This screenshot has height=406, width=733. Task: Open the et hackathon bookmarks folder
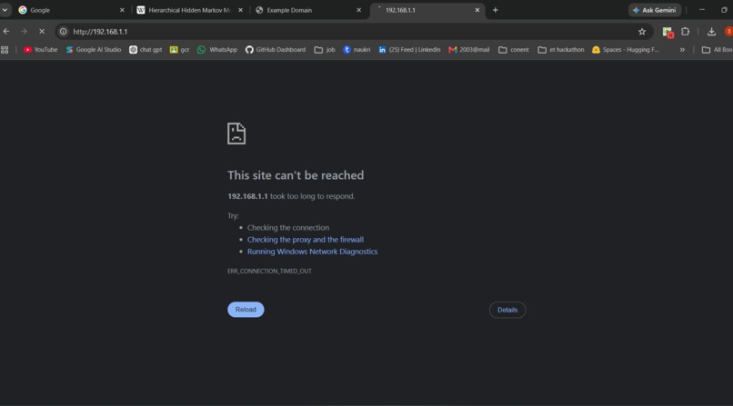click(x=560, y=49)
